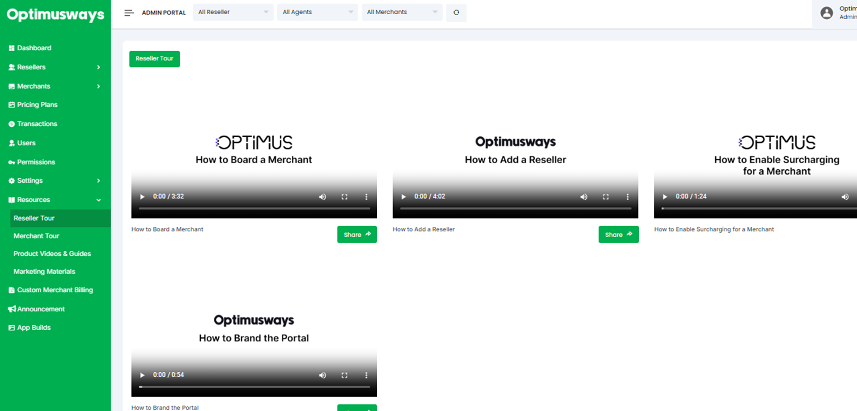Mute the How to Brand the Portal video

tap(322, 375)
